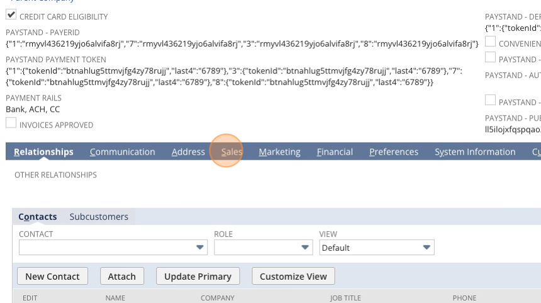Click the Attach button
The width and height of the screenshot is (541, 303).
[122, 276]
